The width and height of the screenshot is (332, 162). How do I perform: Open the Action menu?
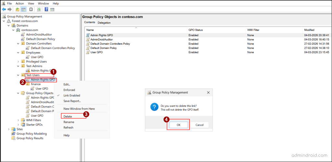tap(20, 3)
